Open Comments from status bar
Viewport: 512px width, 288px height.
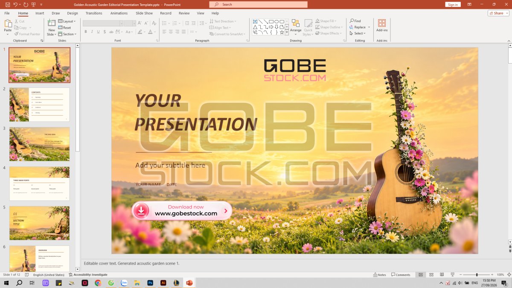pos(401,275)
